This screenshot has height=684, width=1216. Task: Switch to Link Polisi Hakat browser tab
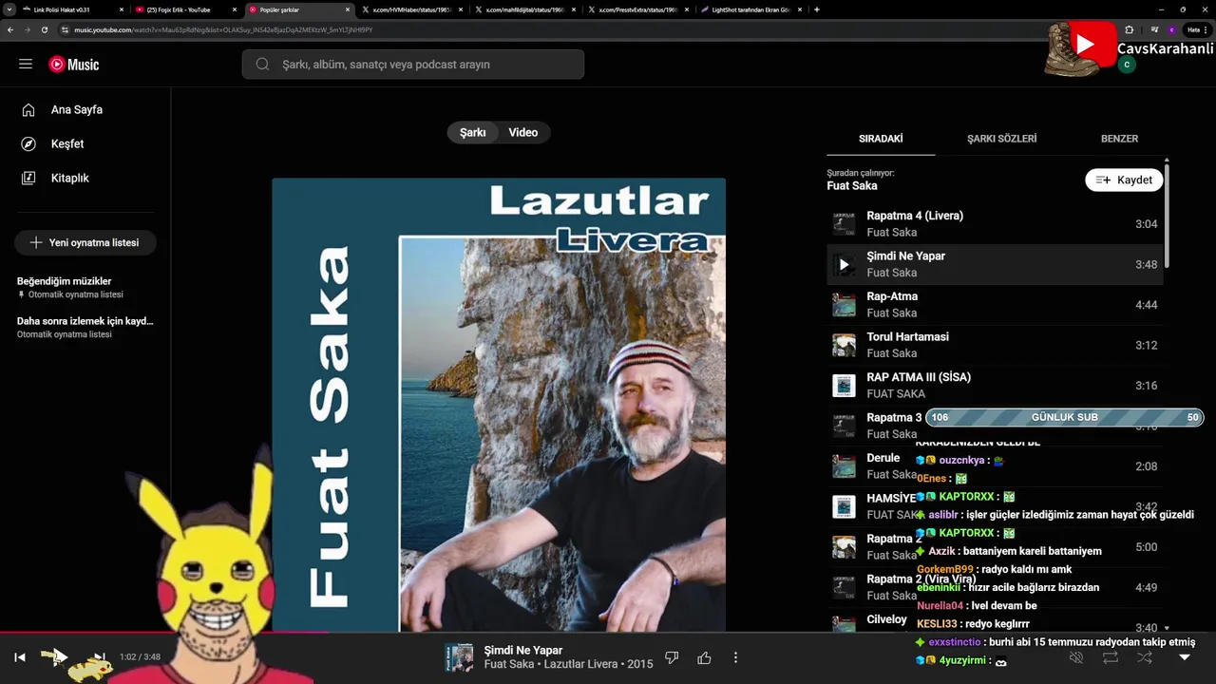pyautogui.click(x=74, y=9)
